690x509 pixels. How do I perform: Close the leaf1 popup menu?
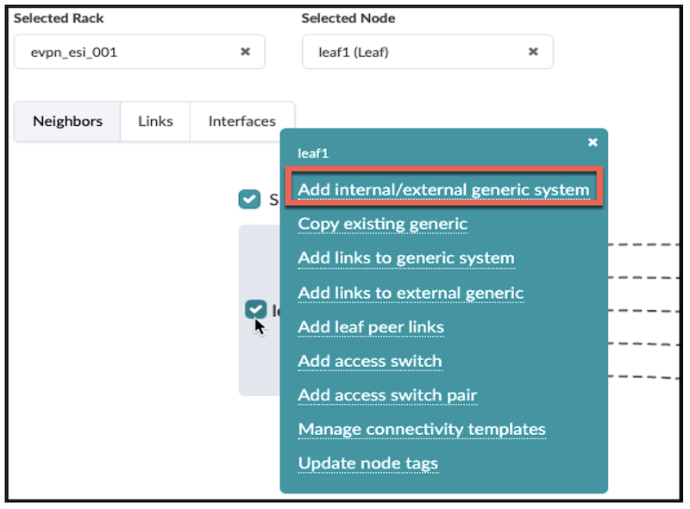pos(593,142)
